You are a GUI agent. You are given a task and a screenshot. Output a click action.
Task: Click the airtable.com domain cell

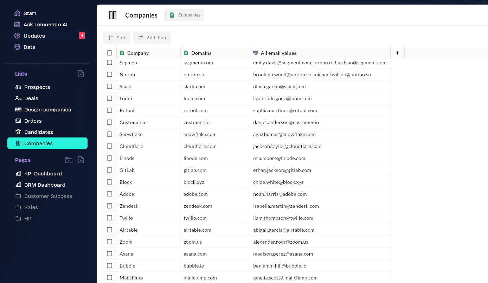pyautogui.click(x=215, y=230)
